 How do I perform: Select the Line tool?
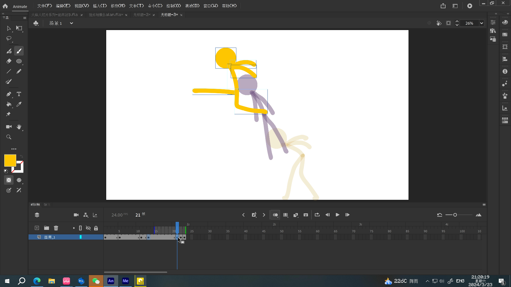pos(9,71)
